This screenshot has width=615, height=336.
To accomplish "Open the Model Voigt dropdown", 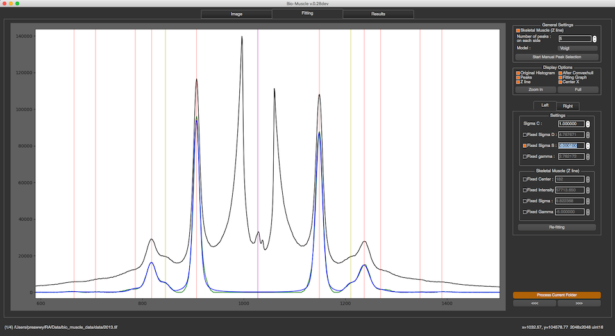I will tap(577, 48).
